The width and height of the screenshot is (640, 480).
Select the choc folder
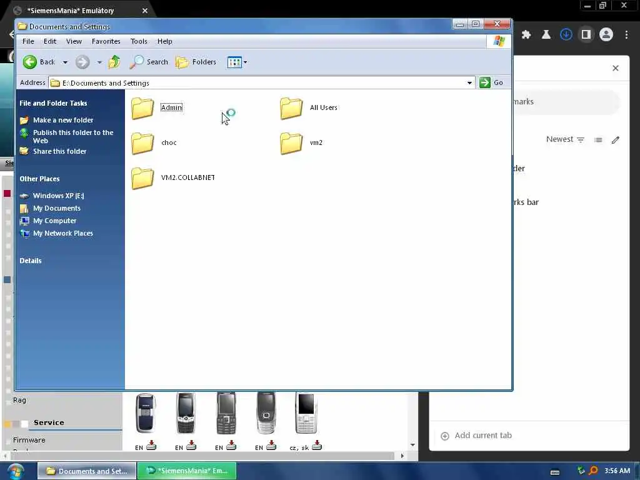154,143
